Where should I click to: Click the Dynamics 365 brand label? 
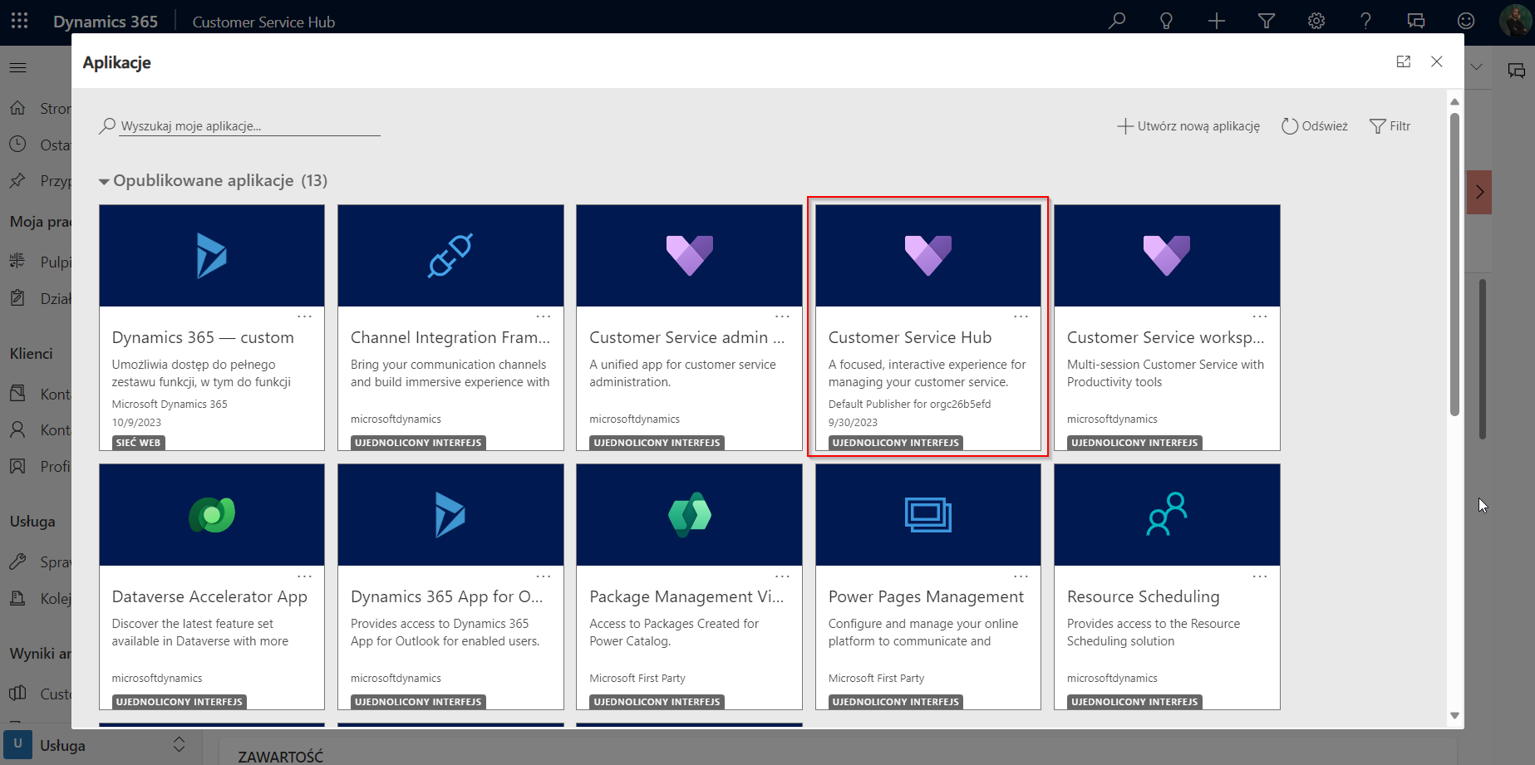106,22
